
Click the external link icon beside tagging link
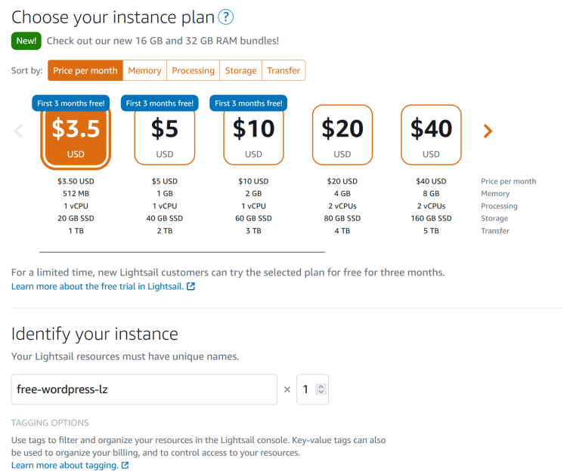pos(125,466)
